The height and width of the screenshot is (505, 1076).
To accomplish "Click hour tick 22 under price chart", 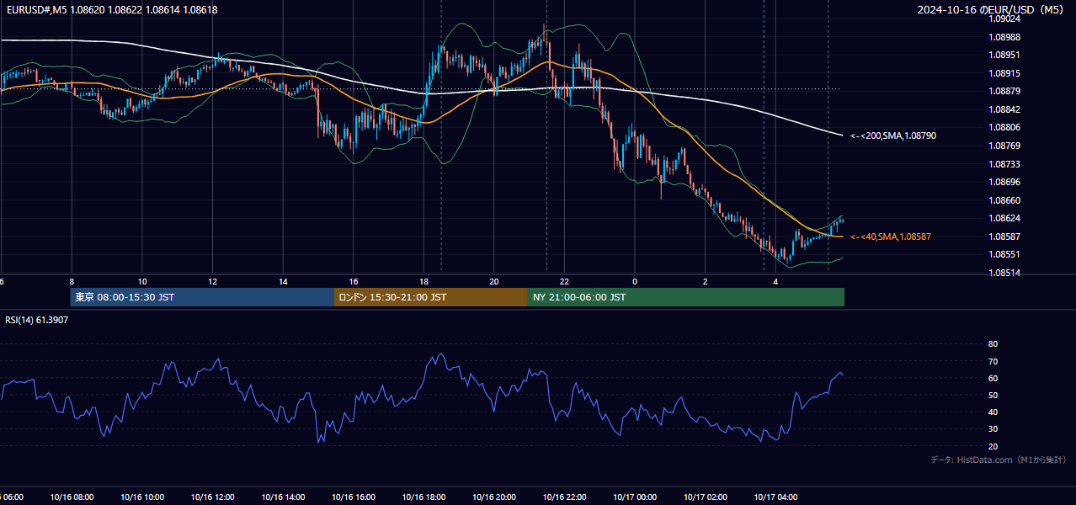I will (565, 282).
